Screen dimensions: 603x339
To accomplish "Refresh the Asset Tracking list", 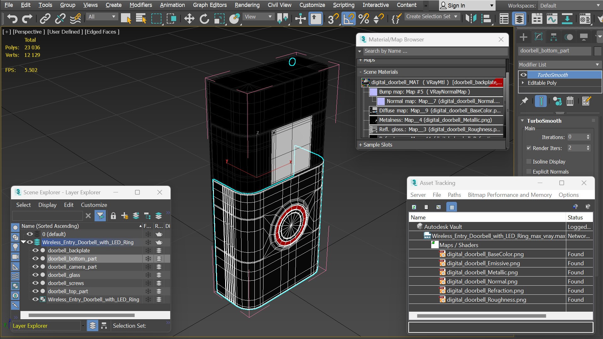I will tap(414, 207).
